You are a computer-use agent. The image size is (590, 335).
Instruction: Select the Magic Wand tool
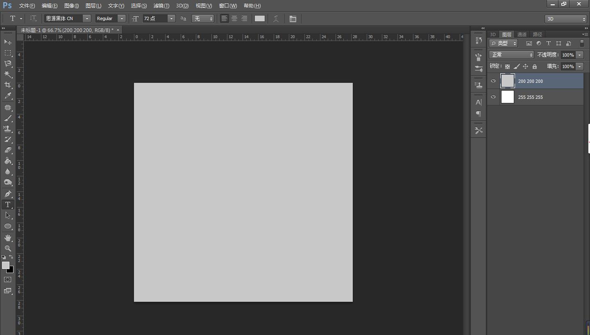tap(8, 74)
